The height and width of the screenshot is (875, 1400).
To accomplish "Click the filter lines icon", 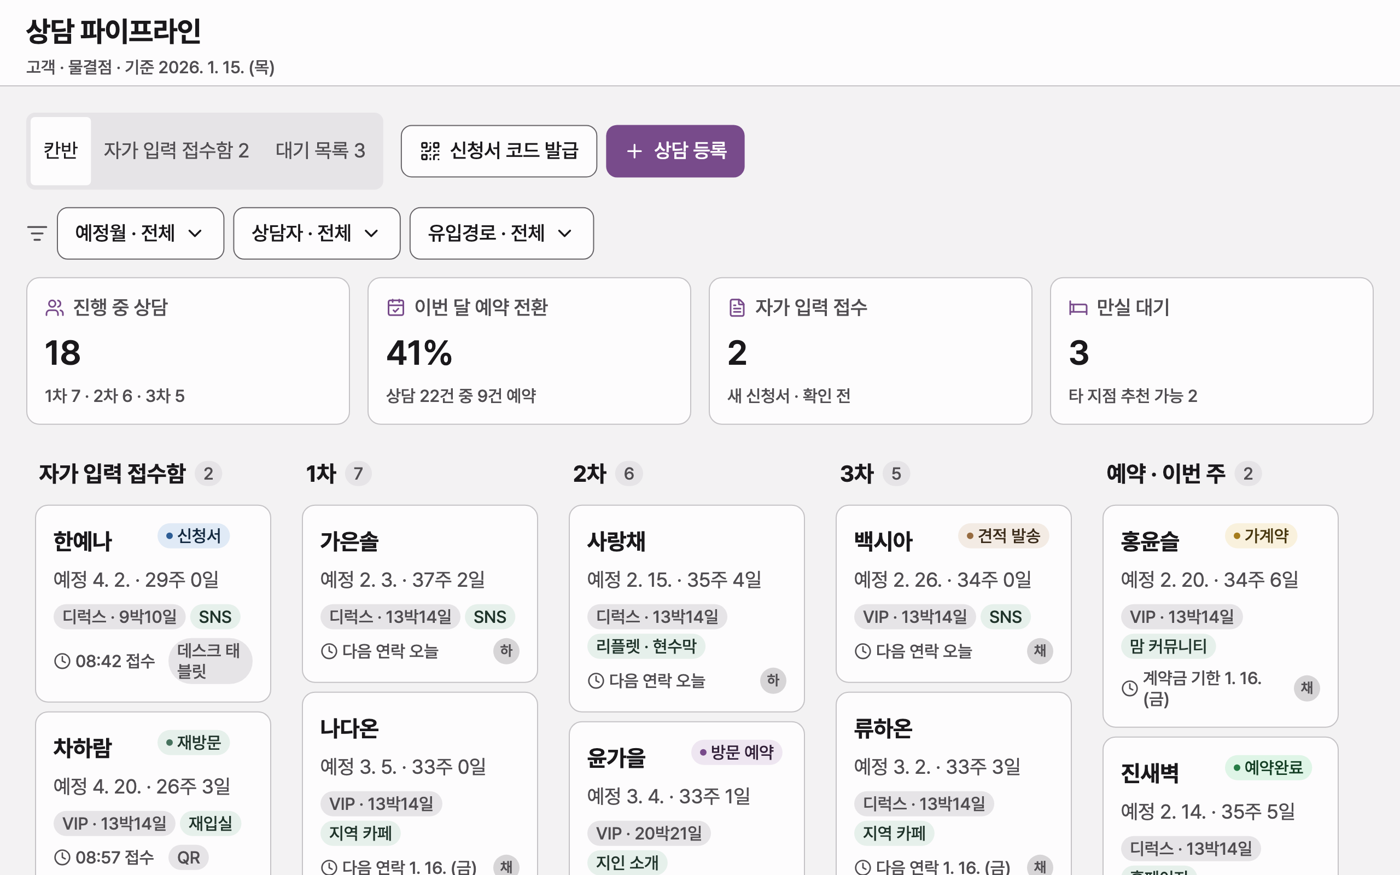I will click(x=37, y=233).
